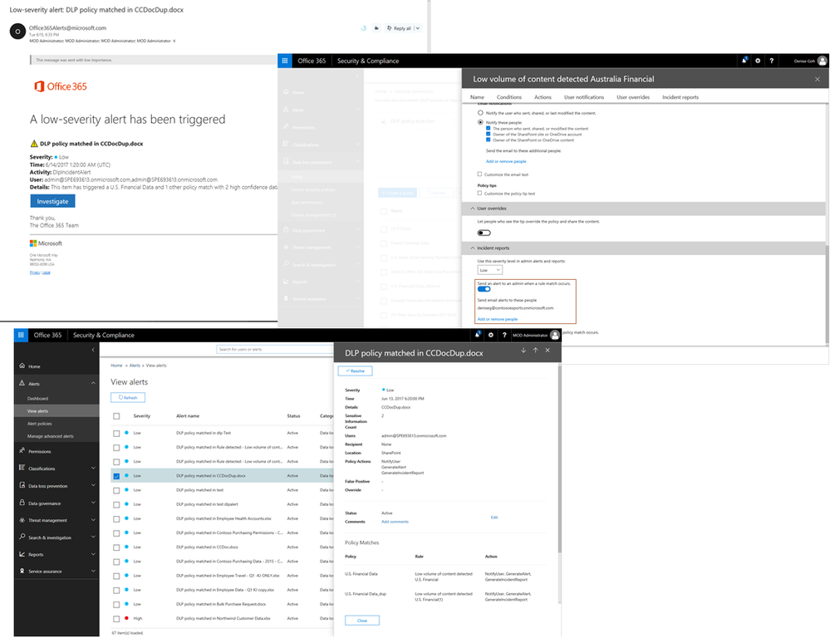Go to the previous alert with the up arrow

[x=535, y=351]
